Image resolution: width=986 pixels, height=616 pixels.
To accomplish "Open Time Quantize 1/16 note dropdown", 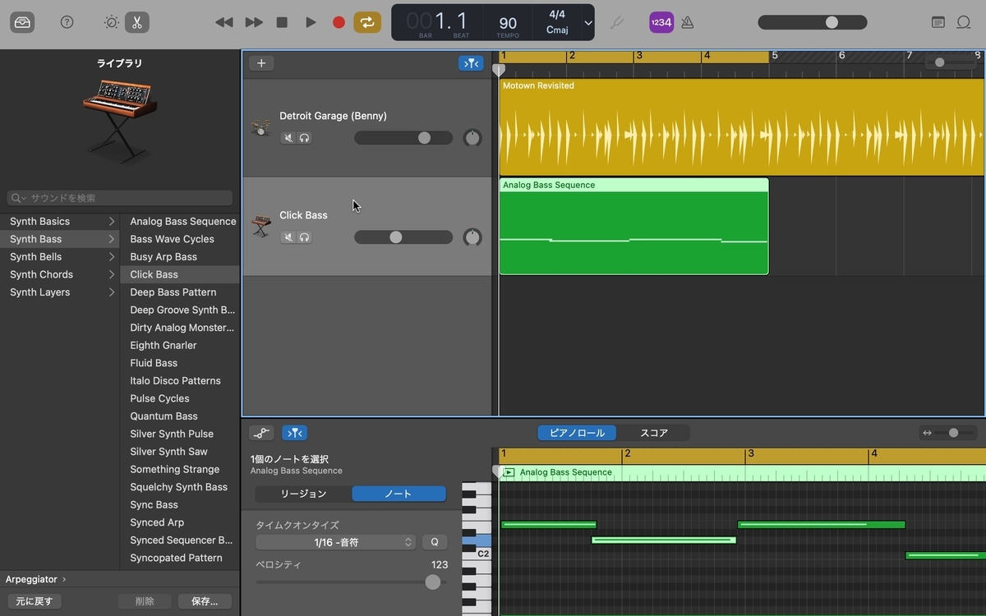I will click(336, 542).
